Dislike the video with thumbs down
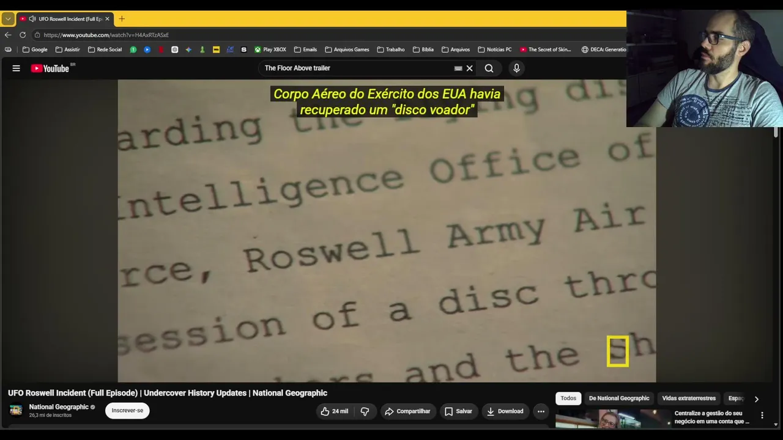The height and width of the screenshot is (440, 783). 365,411
